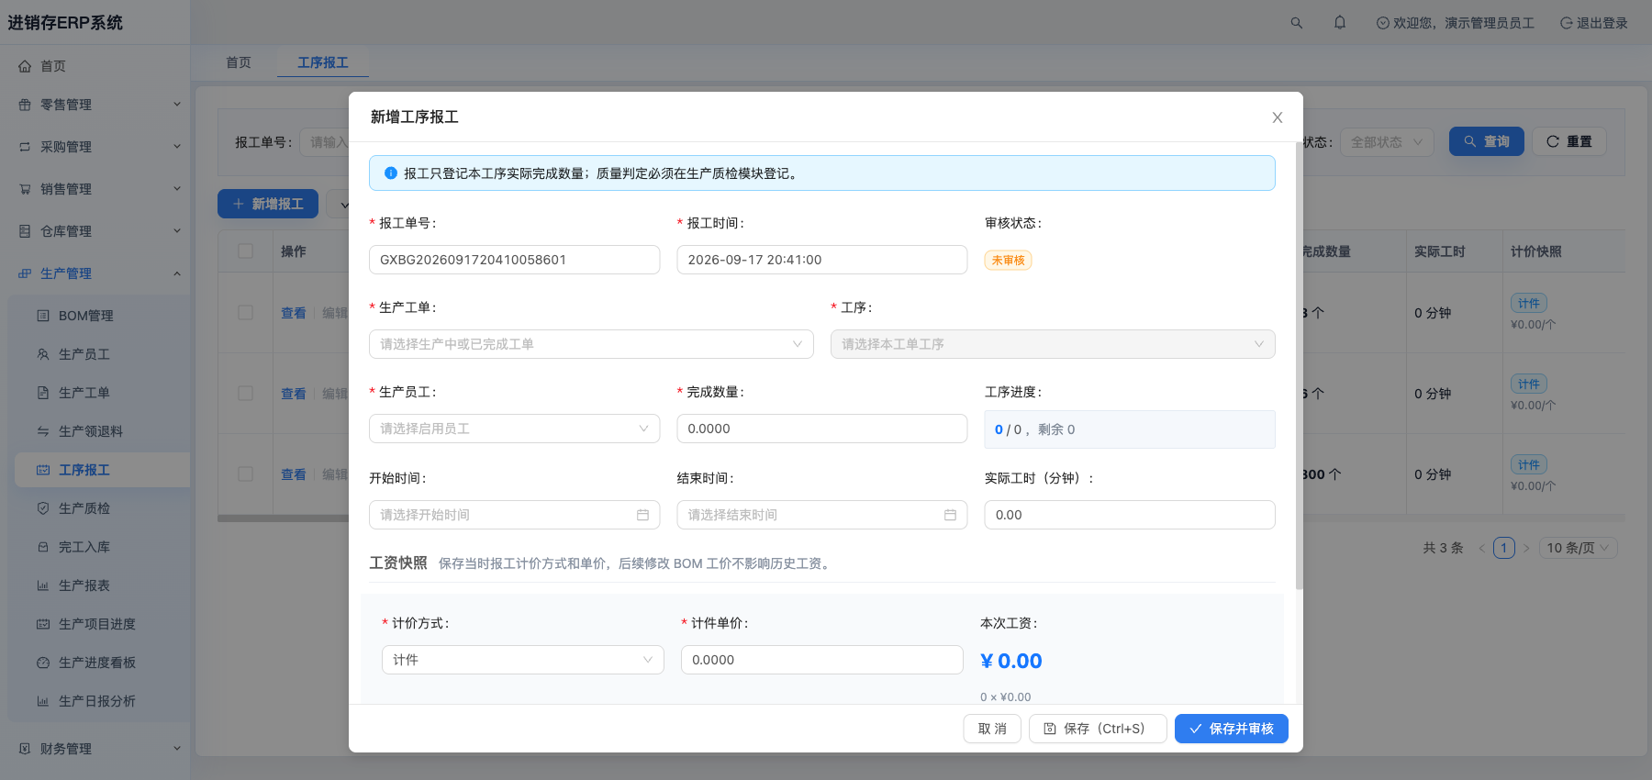Open the 工序 selection dropdown
The image size is (1652, 780).
click(x=1053, y=344)
